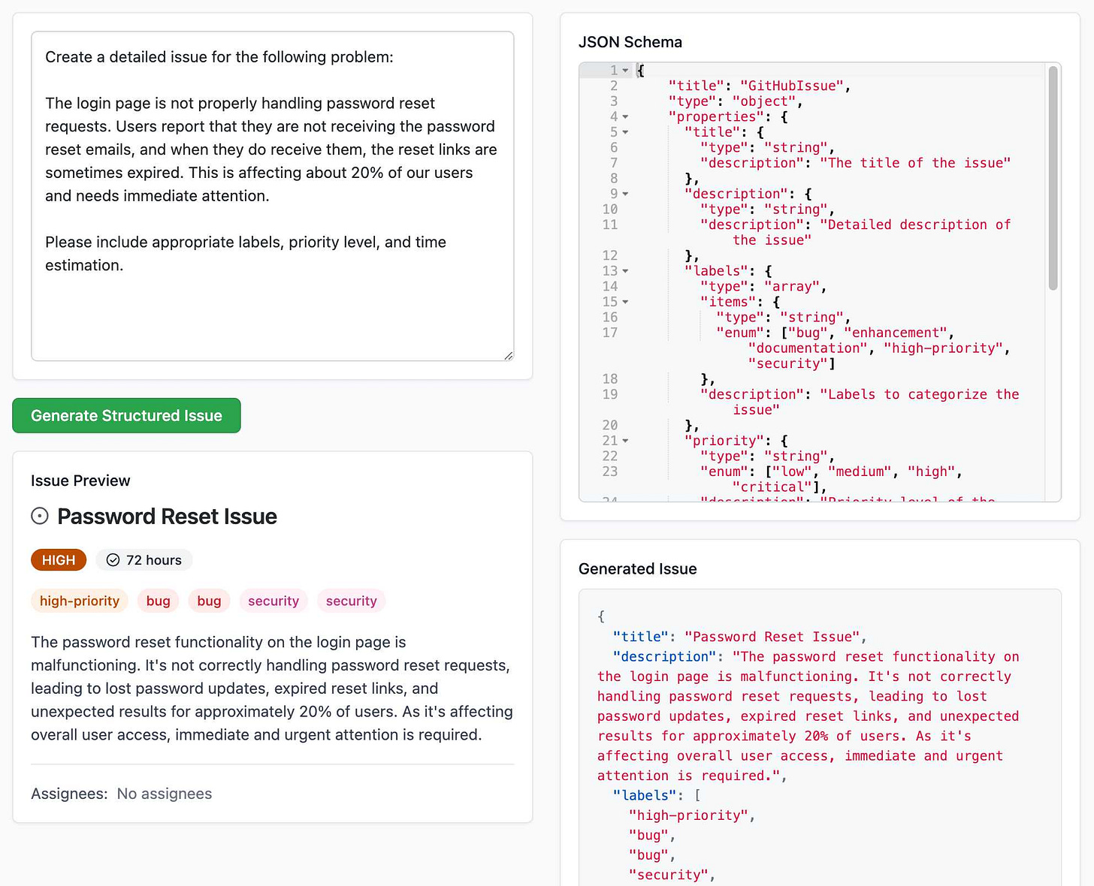Collapse the title property at line 5
Screen dimensions: 1094x886
[625, 132]
